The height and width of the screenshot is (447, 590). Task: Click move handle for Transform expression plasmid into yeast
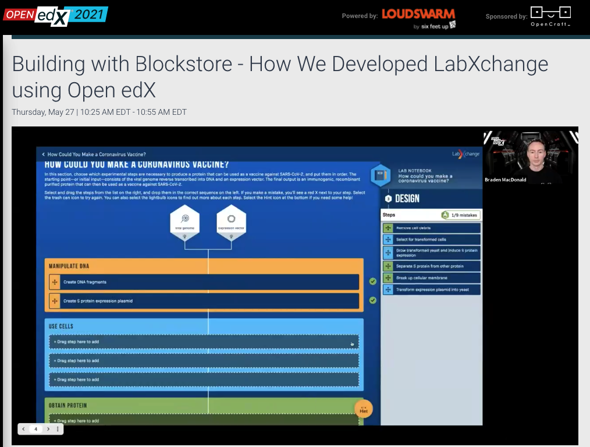click(388, 290)
